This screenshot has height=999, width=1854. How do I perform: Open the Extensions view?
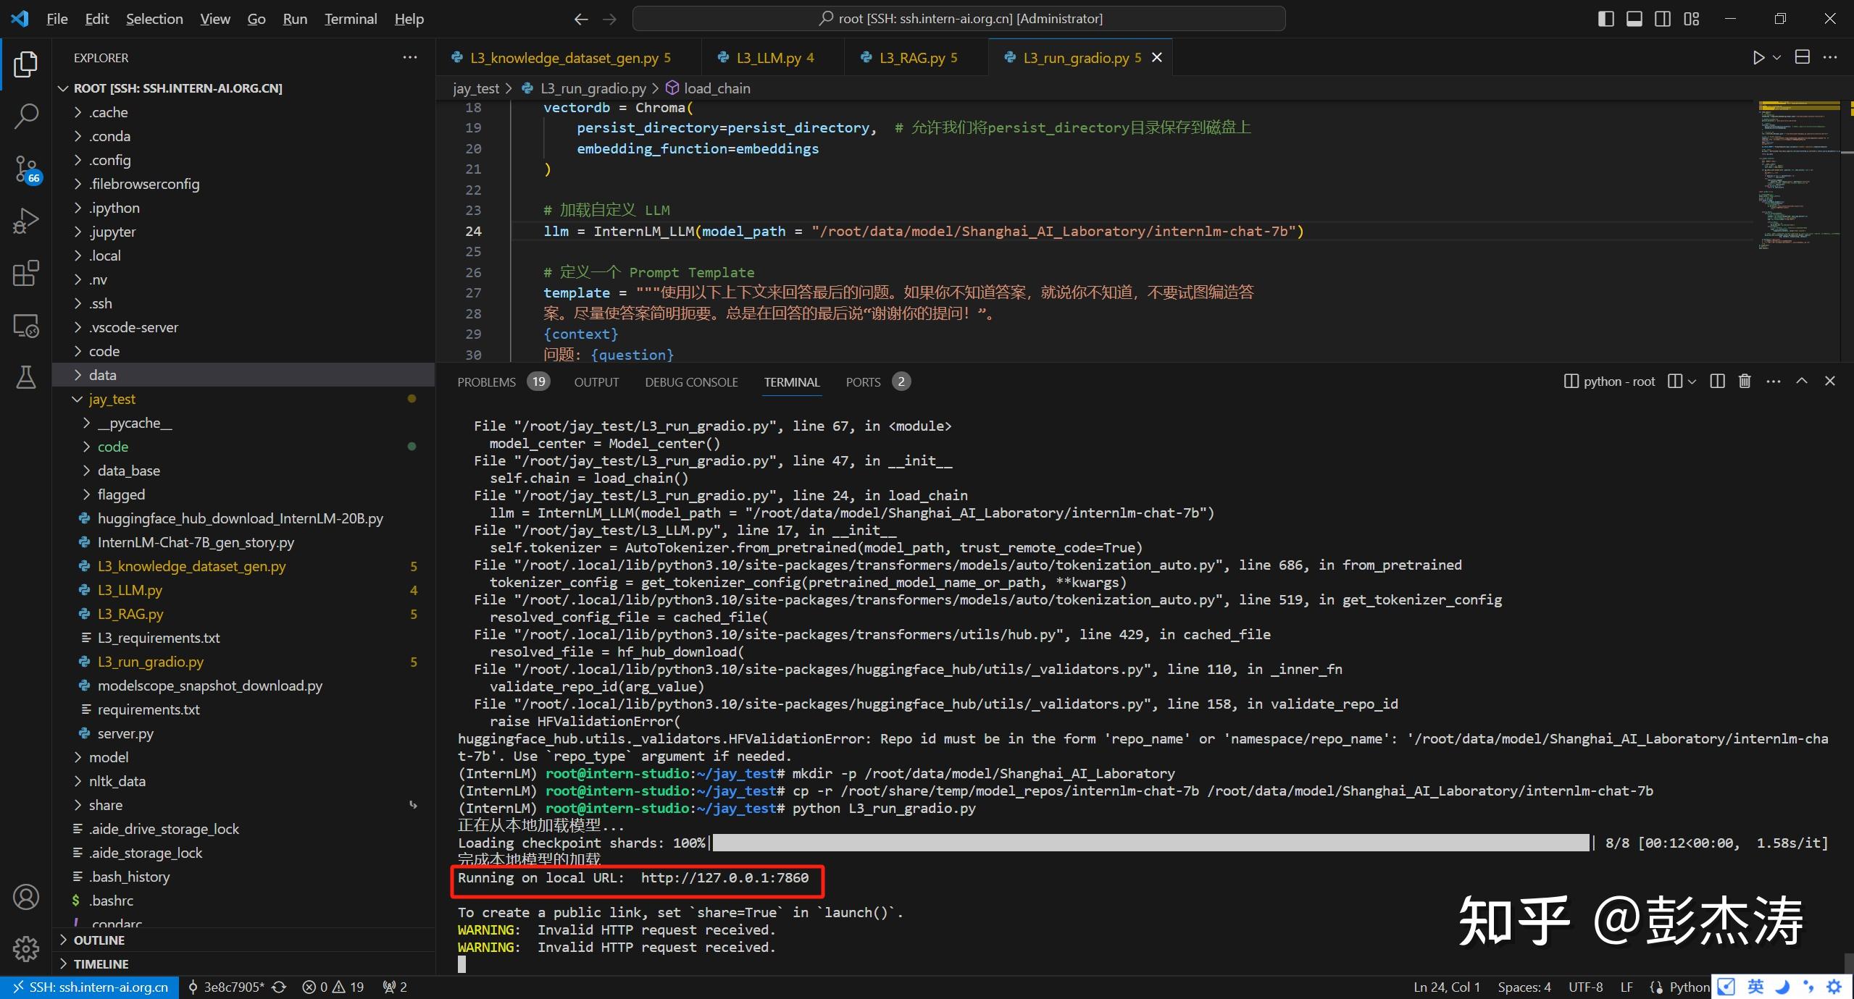[26, 274]
